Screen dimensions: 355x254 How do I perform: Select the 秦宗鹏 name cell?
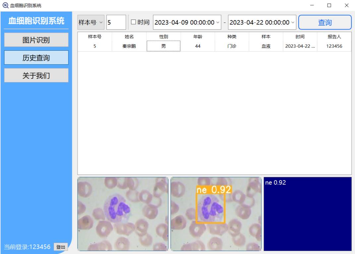pos(129,46)
